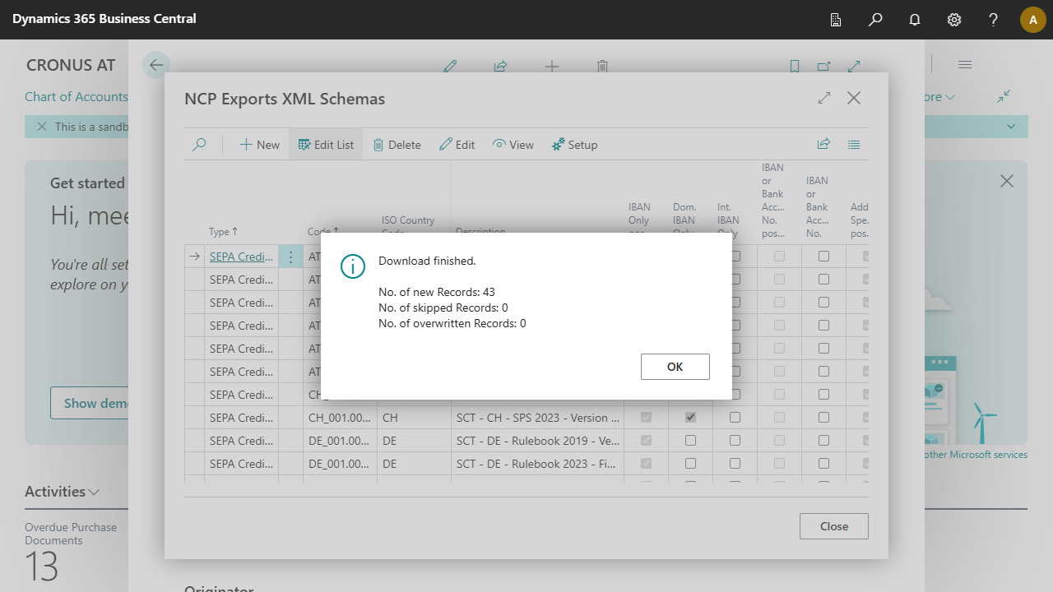Image resolution: width=1053 pixels, height=592 pixels.
Task: Expand the schemas dialog to full size
Action: pos(824,99)
